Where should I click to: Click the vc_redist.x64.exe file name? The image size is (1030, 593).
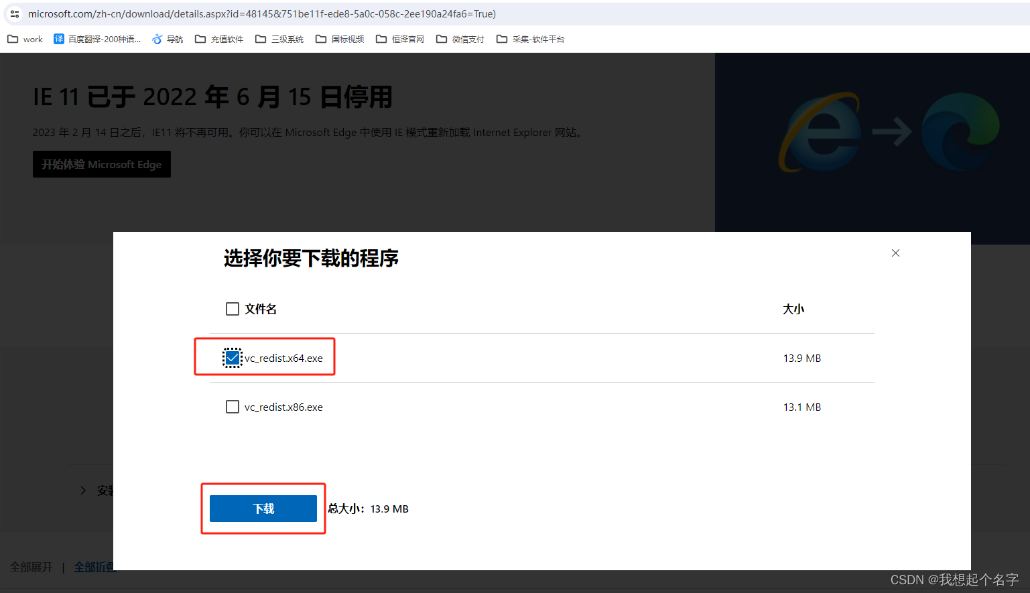point(283,358)
